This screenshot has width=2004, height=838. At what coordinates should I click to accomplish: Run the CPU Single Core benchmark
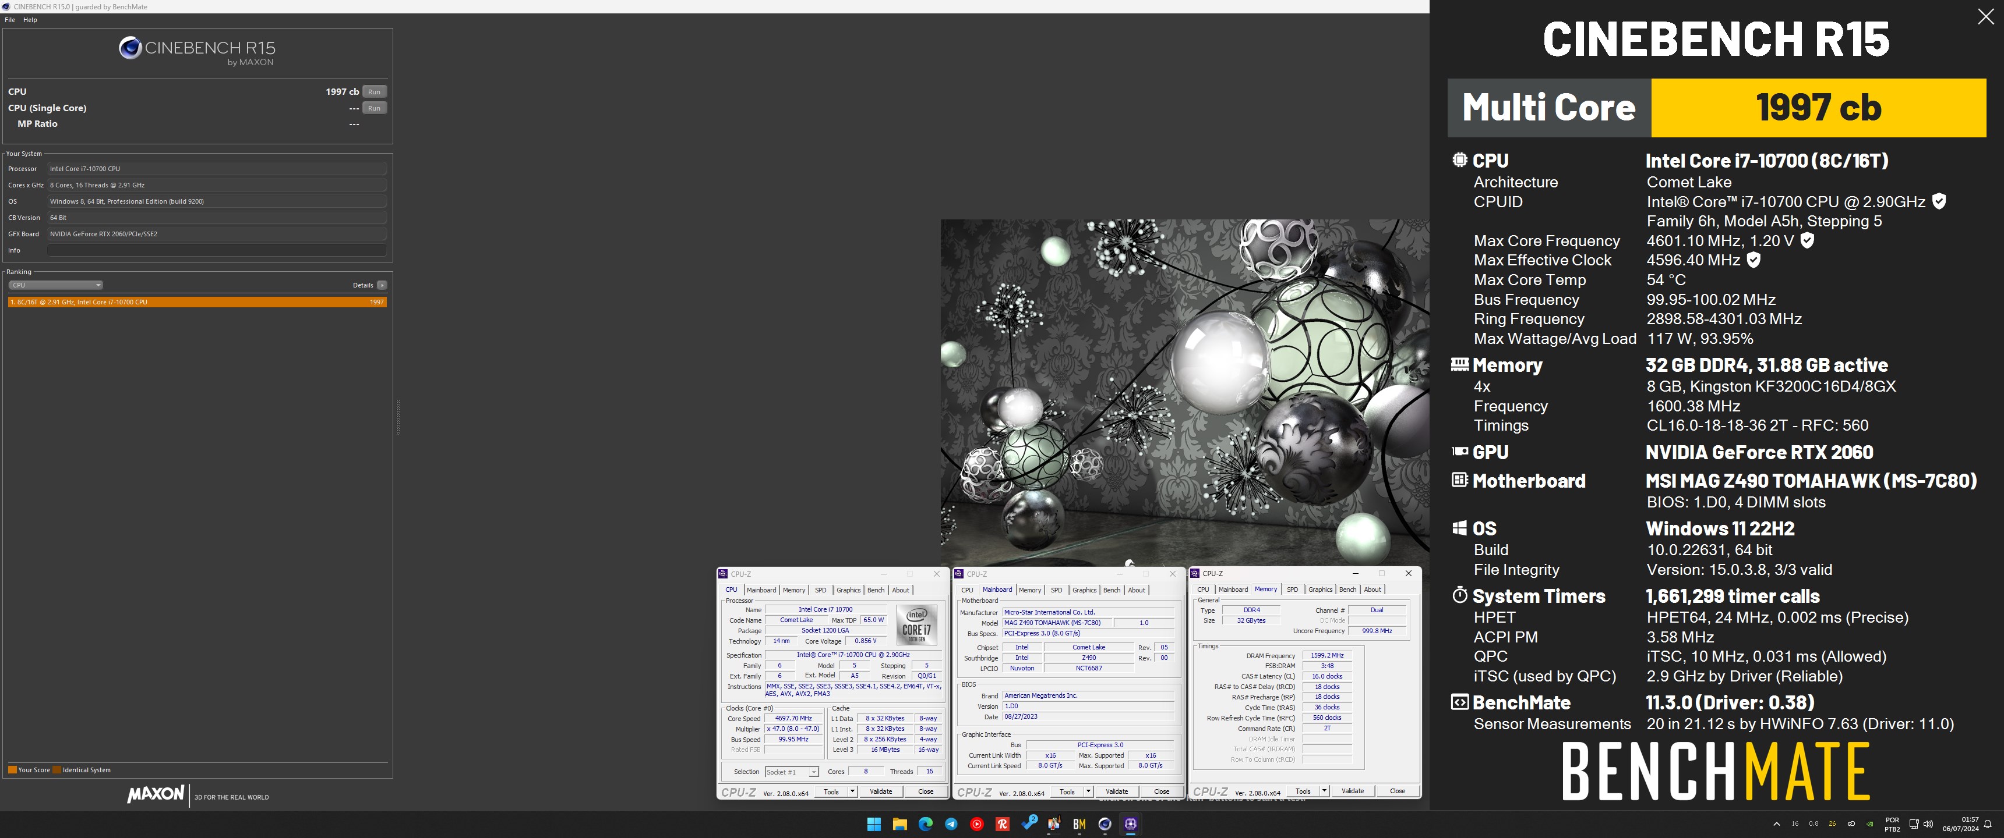(374, 108)
